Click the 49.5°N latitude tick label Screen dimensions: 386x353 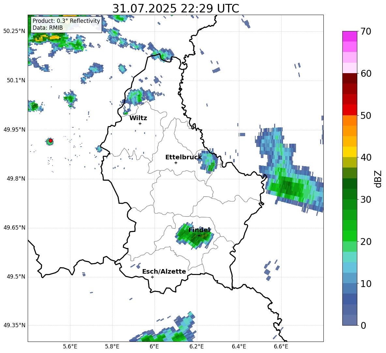click(16, 277)
